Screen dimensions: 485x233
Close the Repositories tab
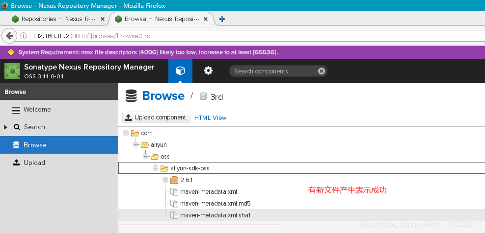[x=103, y=19]
